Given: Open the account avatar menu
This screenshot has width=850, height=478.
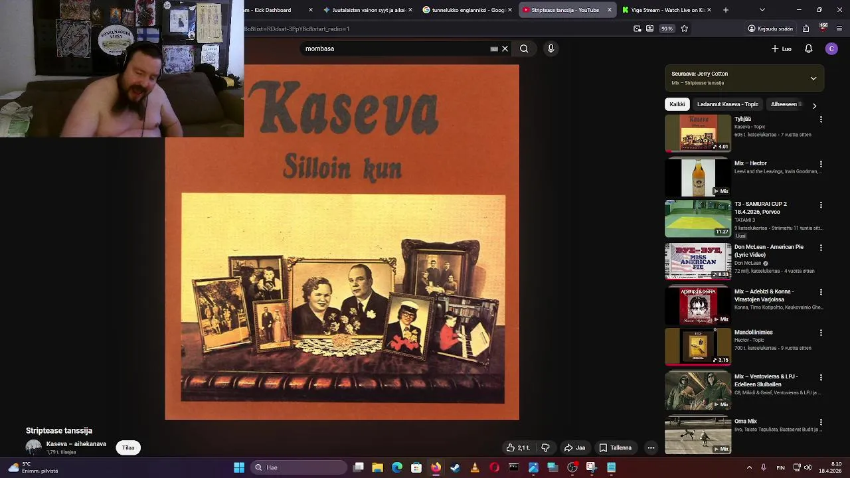Looking at the screenshot, I should tap(831, 48).
